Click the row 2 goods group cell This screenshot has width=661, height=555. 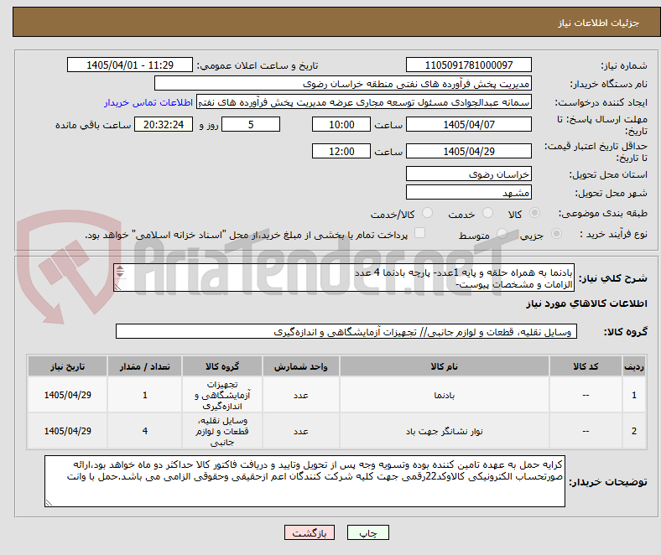[x=222, y=431]
